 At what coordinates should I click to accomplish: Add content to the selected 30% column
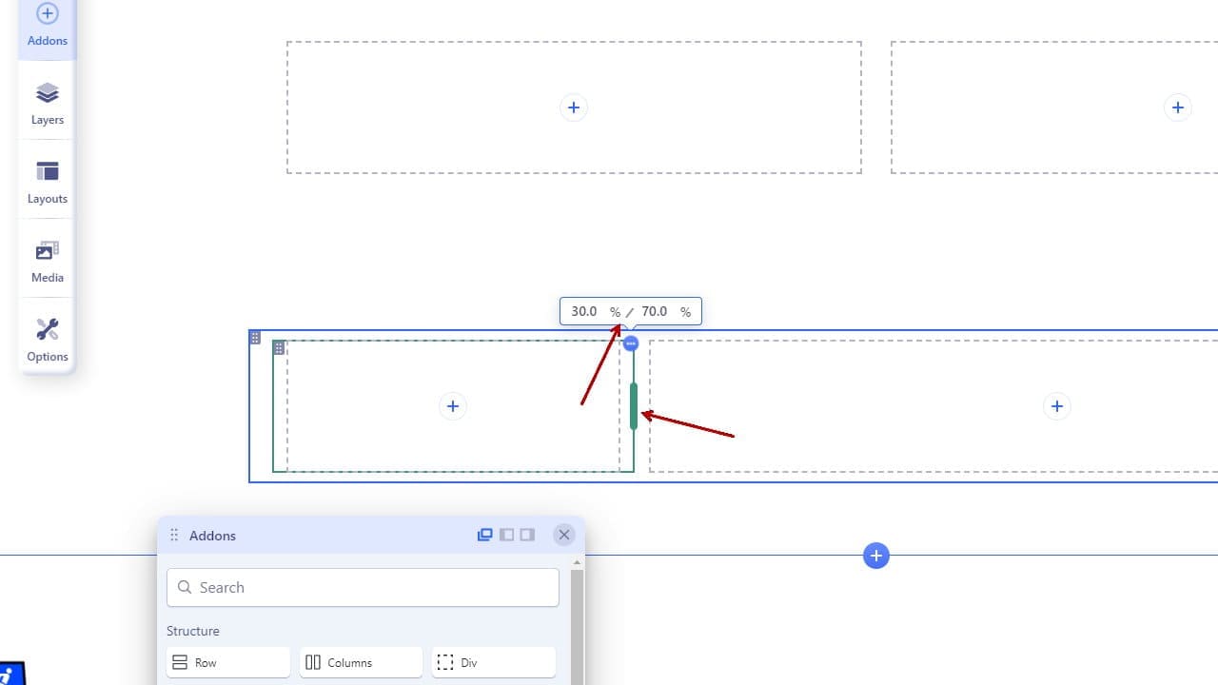453,406
